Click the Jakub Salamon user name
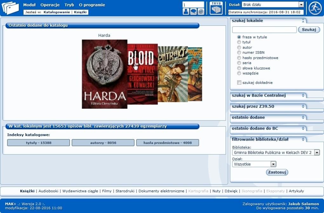Image resolution: width=324 pixels, height=213 pixels. click(x=304, y=204)
